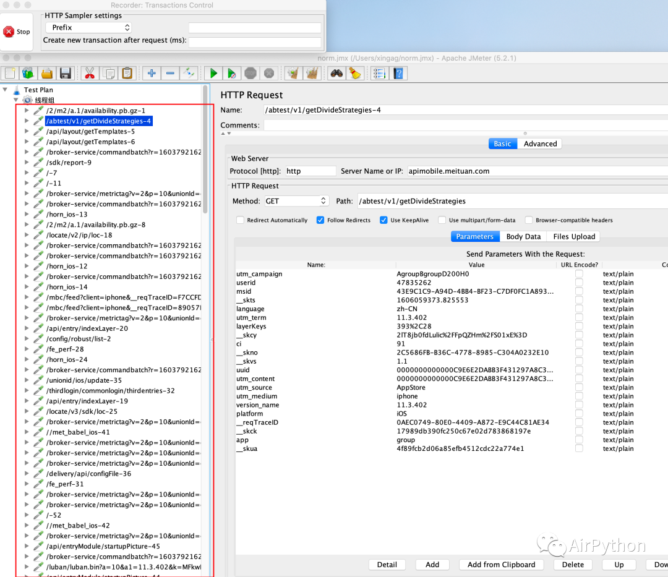Viewport: 668px width, 577px height.
Task: Expand the /api/layout/getTemplates-5 node
Action: point(27,131)
